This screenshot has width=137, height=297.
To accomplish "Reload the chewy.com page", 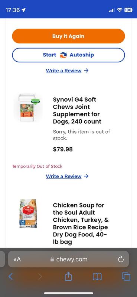I will coord(121,259).
